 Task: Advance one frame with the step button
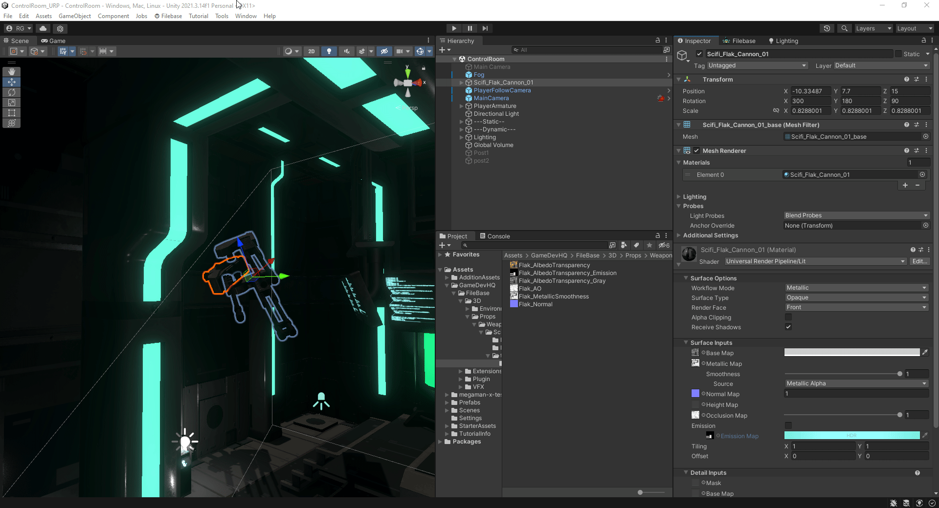tap(485, 28)
